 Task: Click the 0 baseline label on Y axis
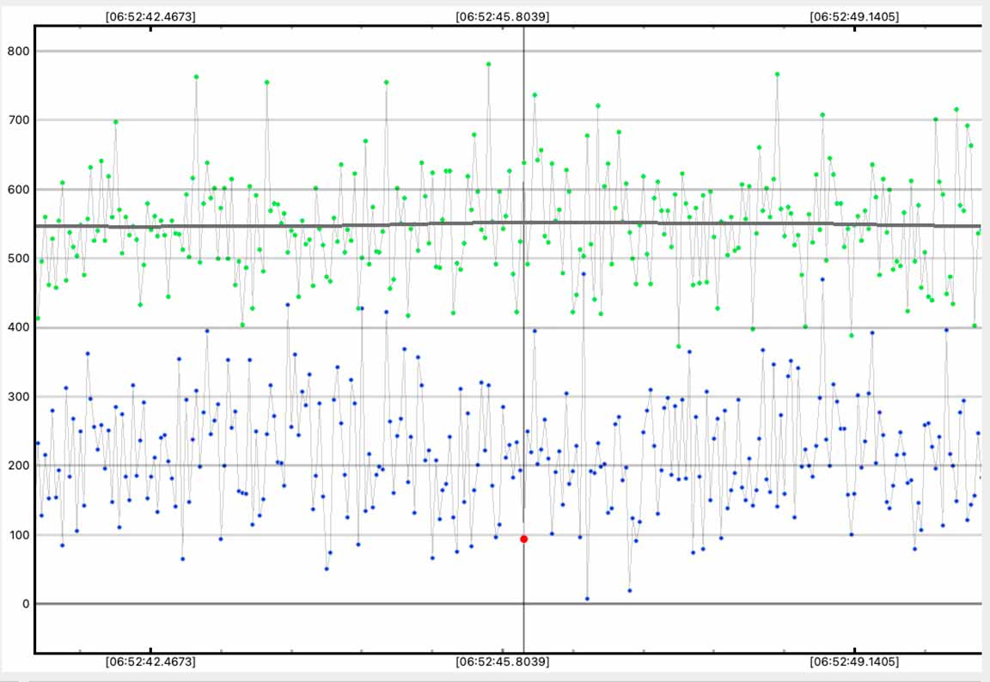pyautogui.click(x=26, y=604)
